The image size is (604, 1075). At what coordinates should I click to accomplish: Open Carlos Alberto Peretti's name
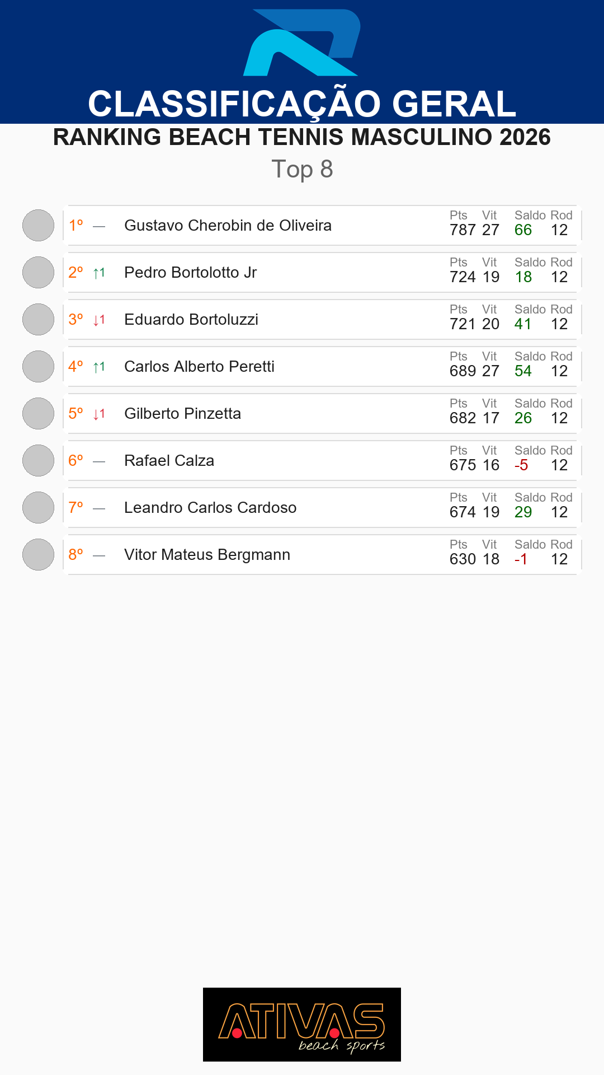(199, 367)
